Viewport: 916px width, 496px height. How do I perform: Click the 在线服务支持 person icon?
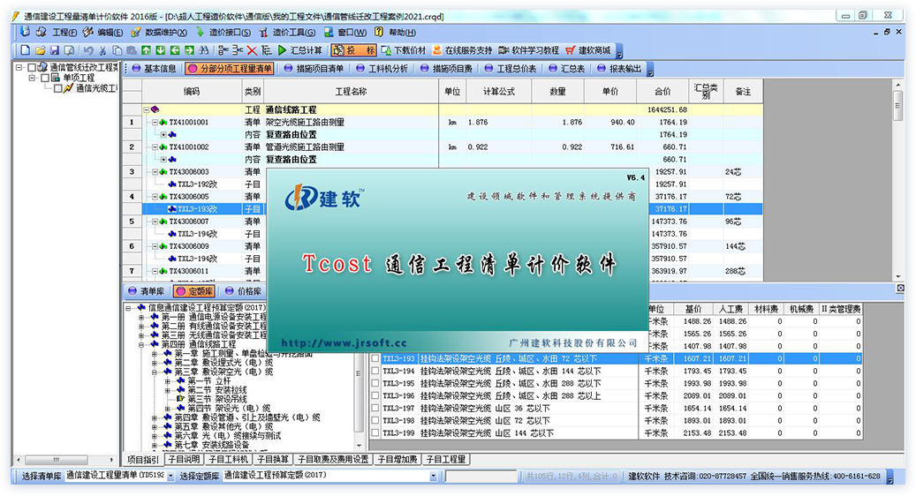pyautogui.click(x=436, y=50)
